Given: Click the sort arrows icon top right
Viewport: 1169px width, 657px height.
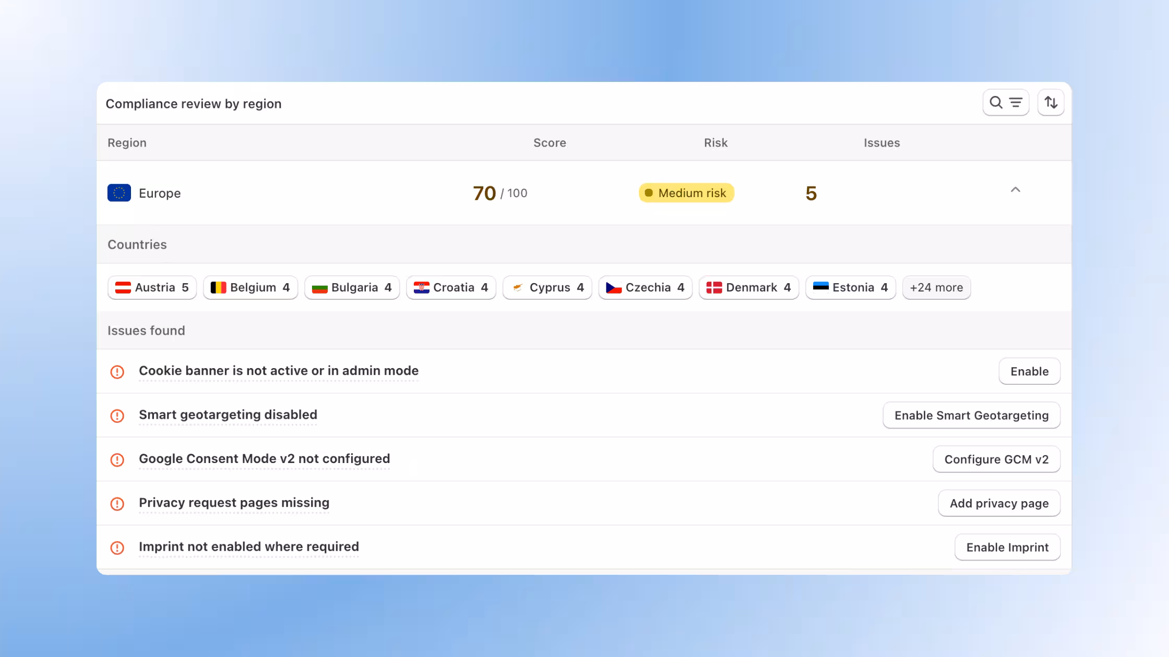Looking at the screenshot, I should [x=1051, y=102].
